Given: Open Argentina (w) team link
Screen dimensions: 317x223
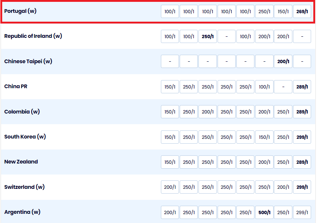Looking at the screenshot, I should point(22,212).
